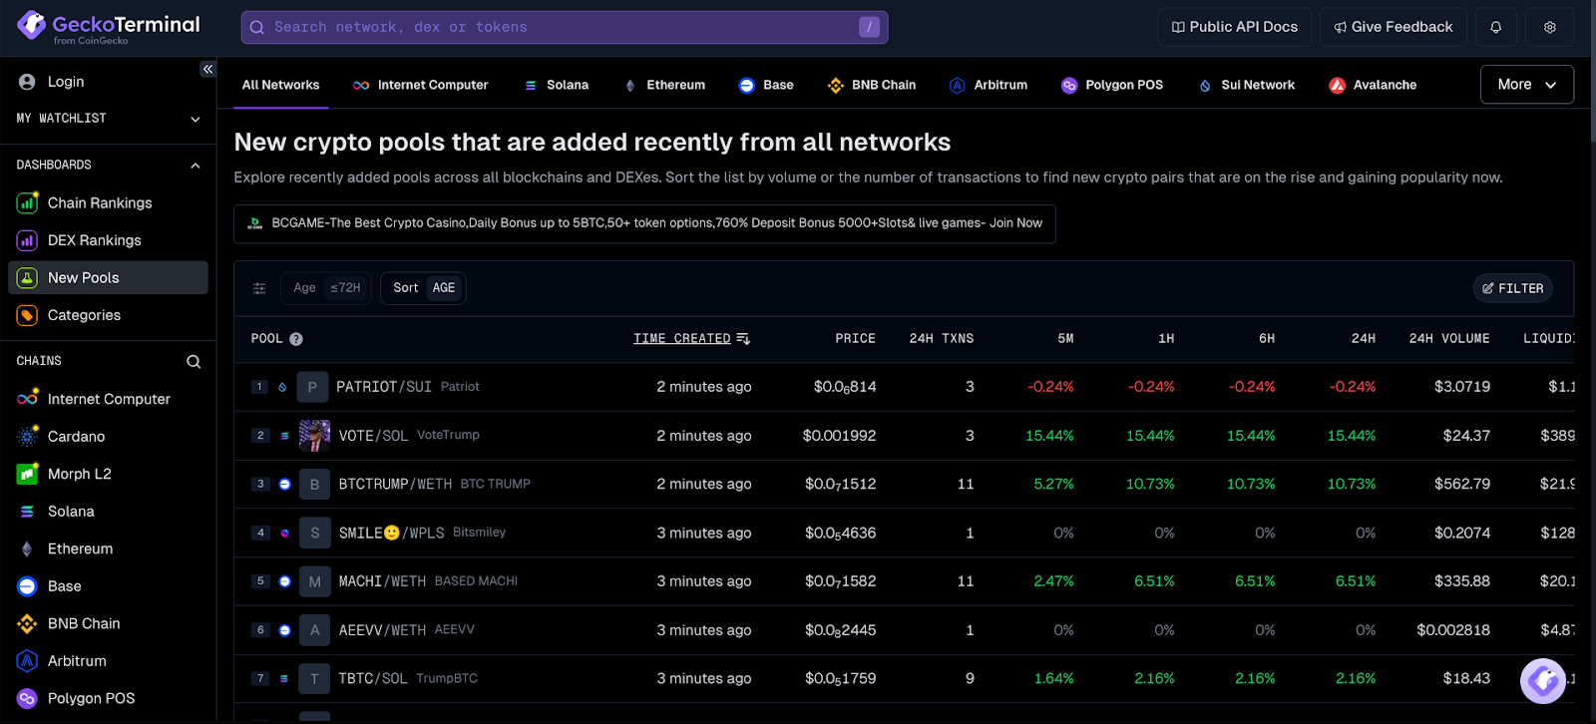Select Ethereum in sidebar chains list
The image size is (1596, 724).
(108, 548)
